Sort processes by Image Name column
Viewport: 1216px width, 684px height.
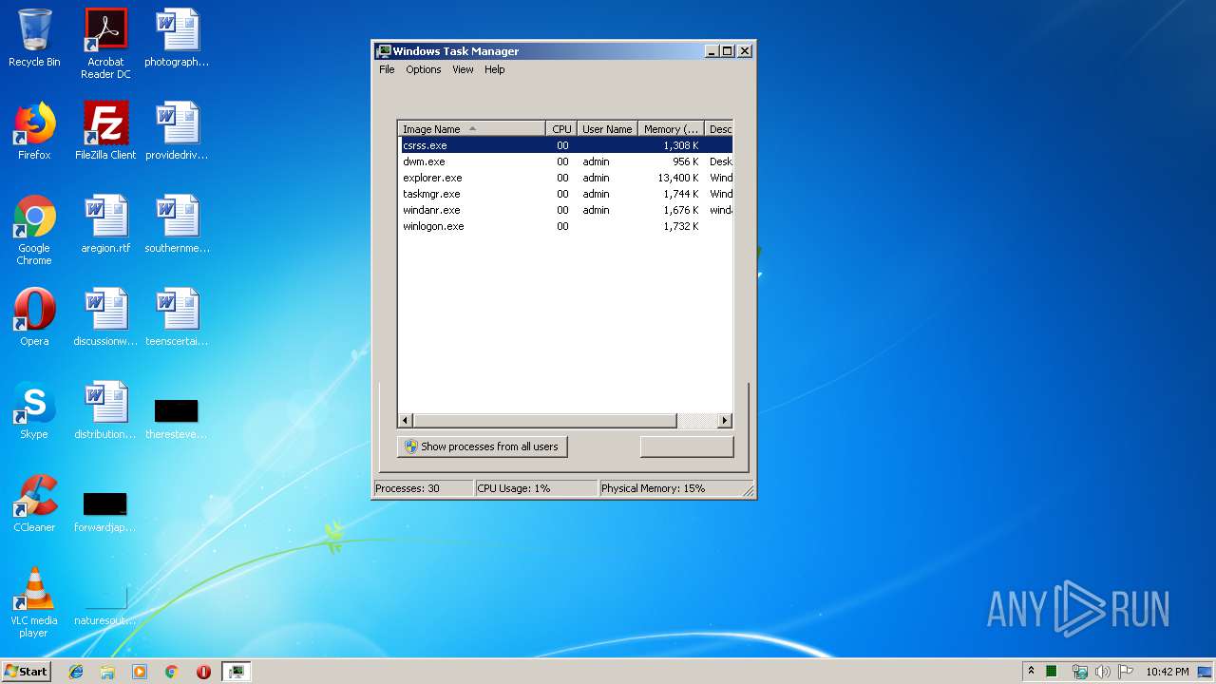(x=472, y=128)
